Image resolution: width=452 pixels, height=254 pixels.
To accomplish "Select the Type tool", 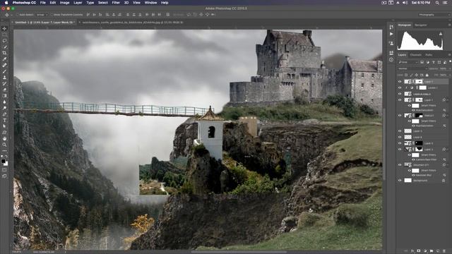I will point(4,120).
